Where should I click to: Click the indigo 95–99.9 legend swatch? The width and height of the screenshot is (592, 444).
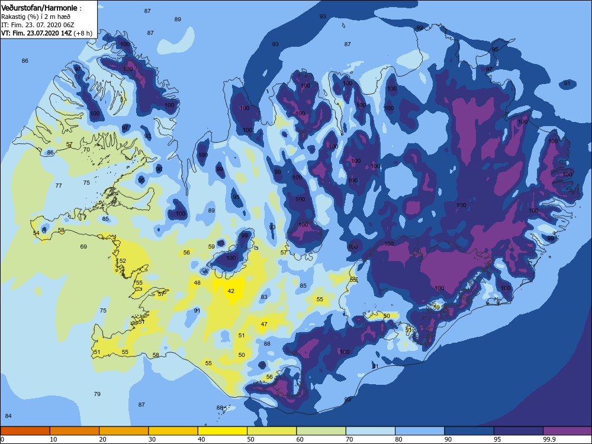click(519, 431)
